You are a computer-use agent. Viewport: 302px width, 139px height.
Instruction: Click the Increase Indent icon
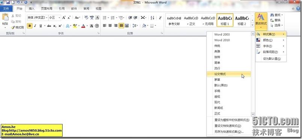pos(135,18)
